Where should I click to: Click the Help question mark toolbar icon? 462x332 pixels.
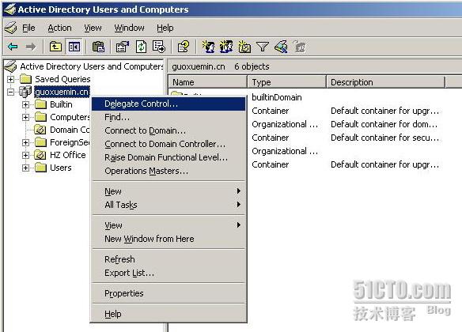tap(184, 47)
